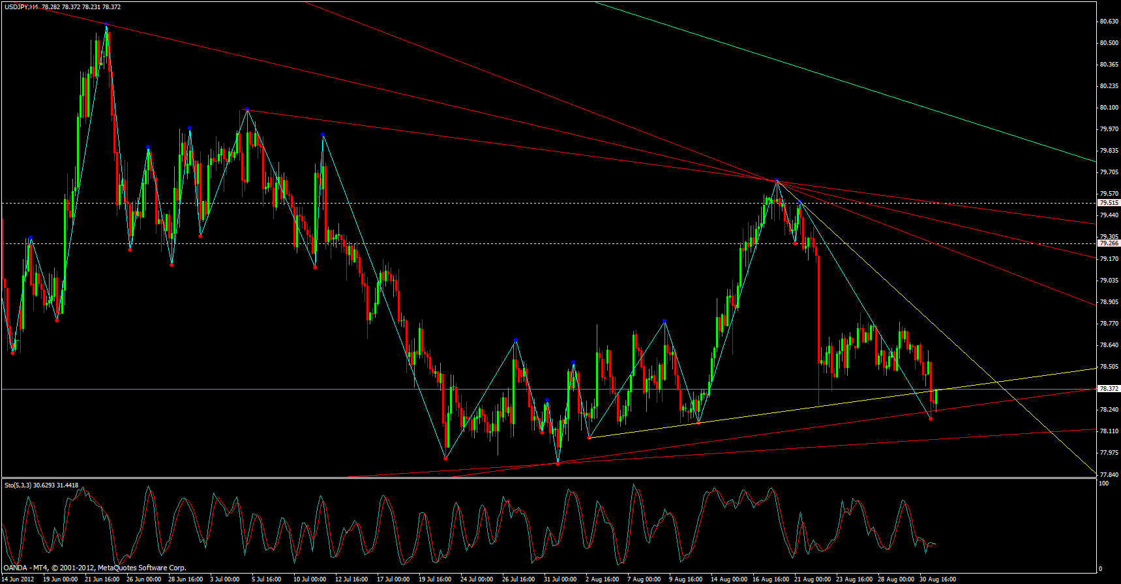Screen dimensions: 1121x584
Task: Click the 77.840 price axis label
Action: tap(1109, 474)
